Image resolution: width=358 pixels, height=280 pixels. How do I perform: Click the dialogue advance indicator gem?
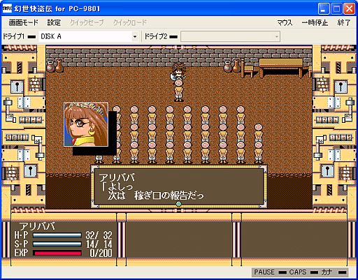[178, 204]
